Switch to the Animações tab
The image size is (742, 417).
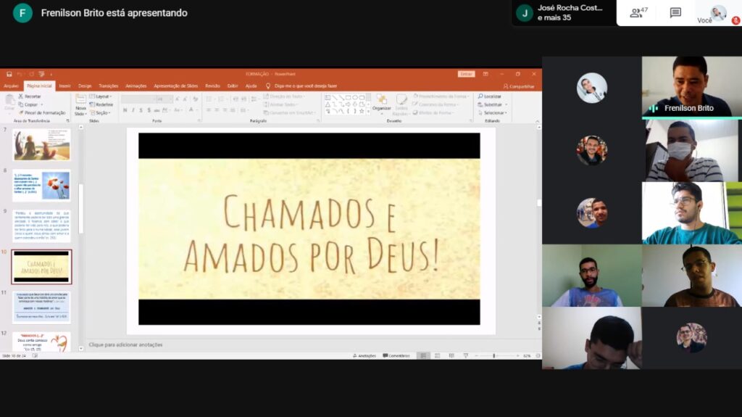coord(136,86)
